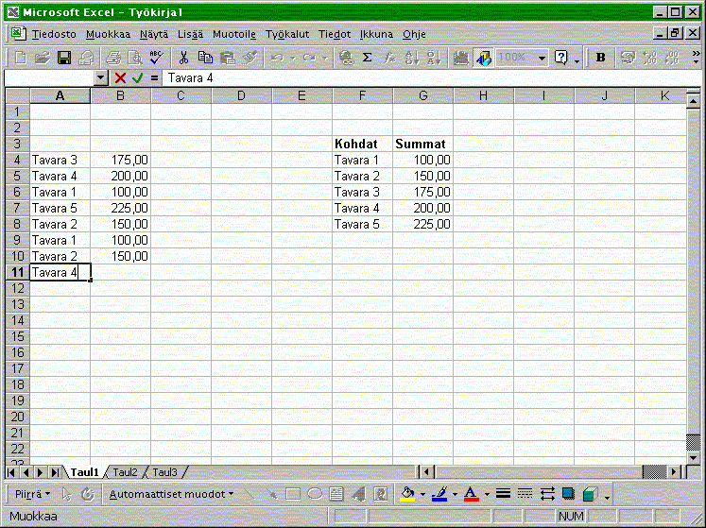
Task: Click the spell check ABC icon
Action: pyautogui.click(x=156, y=58)
